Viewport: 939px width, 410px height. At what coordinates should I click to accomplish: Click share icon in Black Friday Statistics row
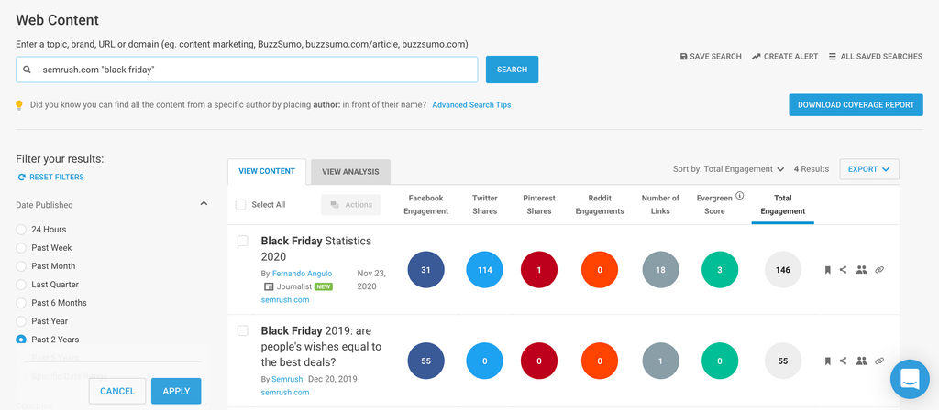click(x=844, y=270)
